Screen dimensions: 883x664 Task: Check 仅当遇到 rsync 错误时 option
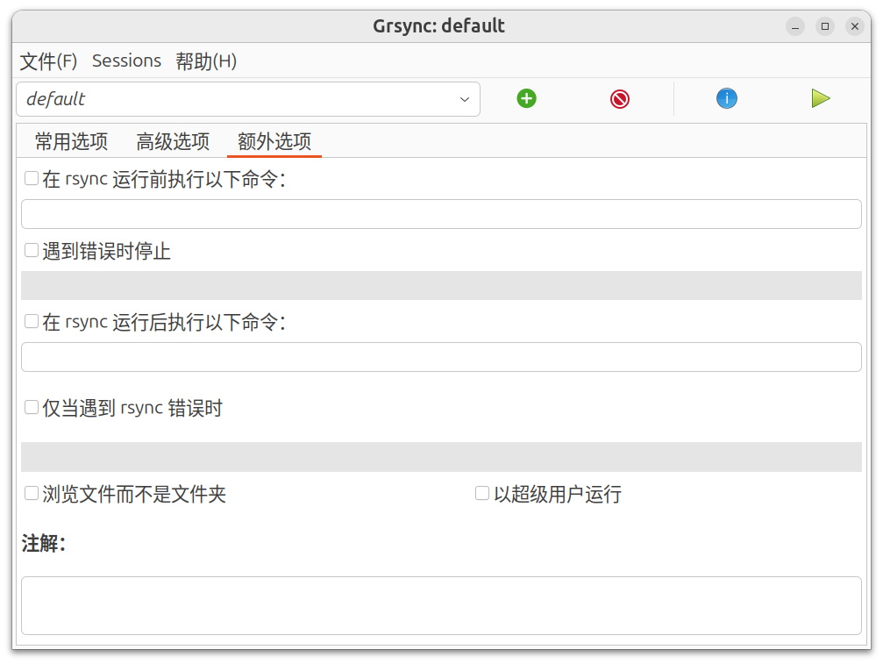pyautogui.click(x=32, y=408)
